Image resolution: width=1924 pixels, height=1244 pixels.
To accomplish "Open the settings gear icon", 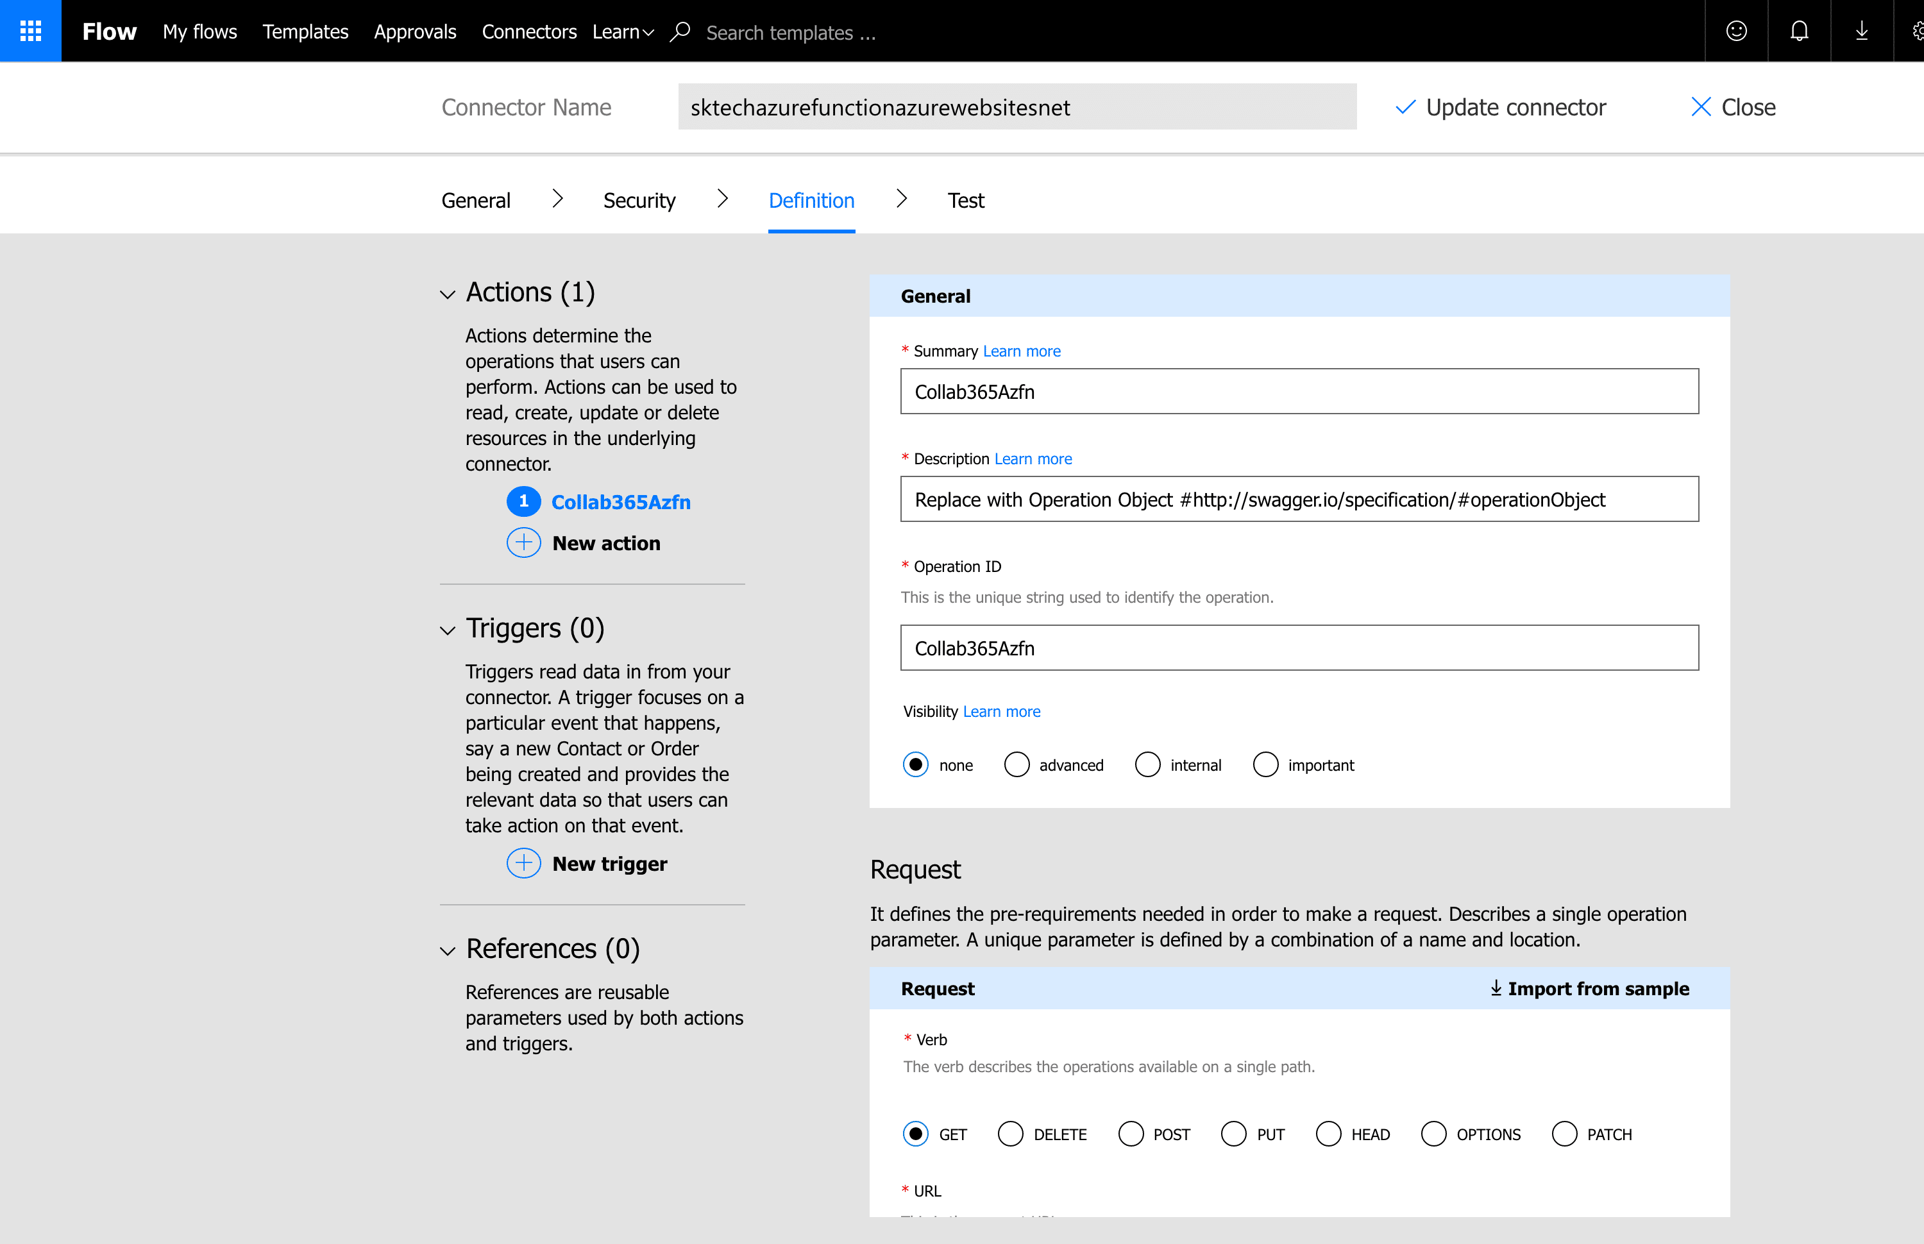I will point(1918,31).
